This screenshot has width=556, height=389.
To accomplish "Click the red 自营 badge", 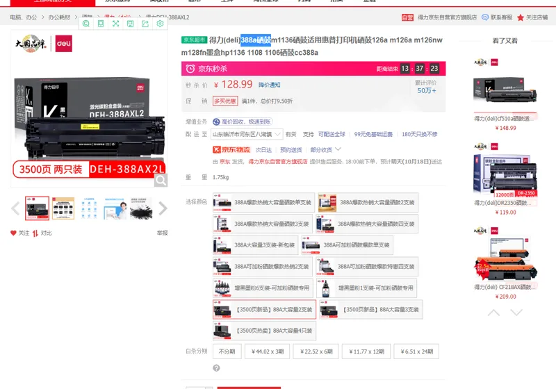I will click(x=407, y=17).
